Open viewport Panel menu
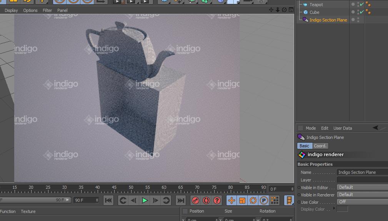This screenshot has width=388, height=221. 62,10
